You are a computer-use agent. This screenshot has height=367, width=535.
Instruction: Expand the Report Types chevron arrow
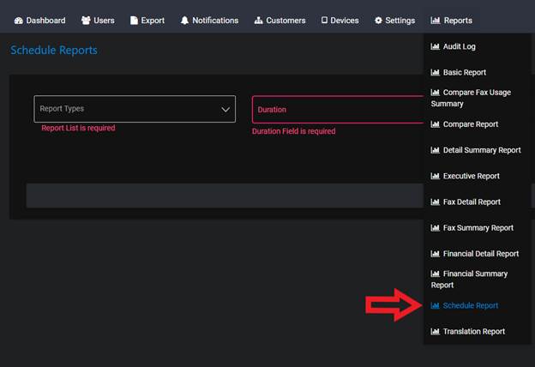[225, 110]
